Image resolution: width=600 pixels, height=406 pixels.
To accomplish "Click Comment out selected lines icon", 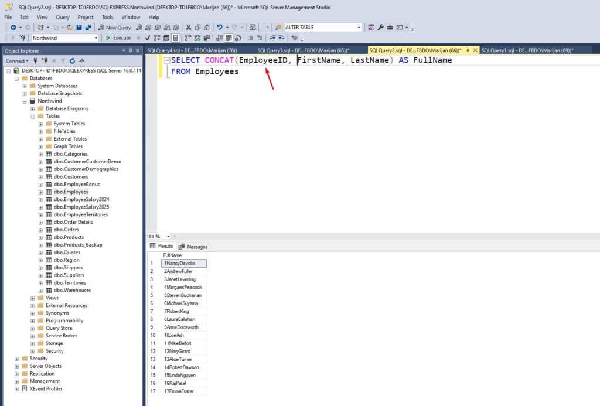I will pos(251,38).
